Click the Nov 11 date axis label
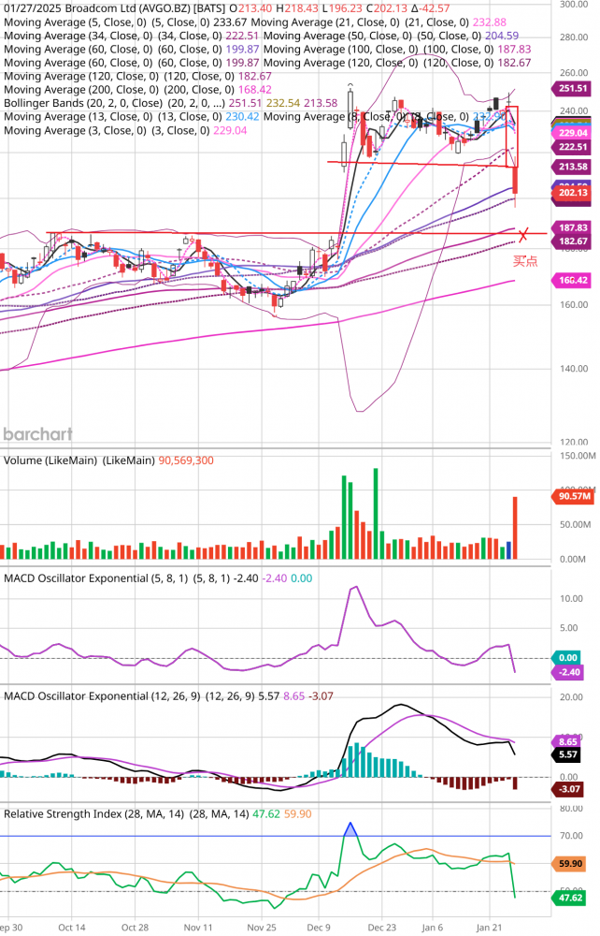This screenshot has height=936, width=600. click(x=198, y=928)
